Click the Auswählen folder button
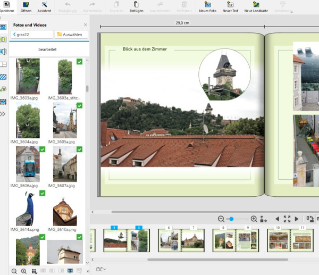This screenshot has width=319, height=275. 71,35
